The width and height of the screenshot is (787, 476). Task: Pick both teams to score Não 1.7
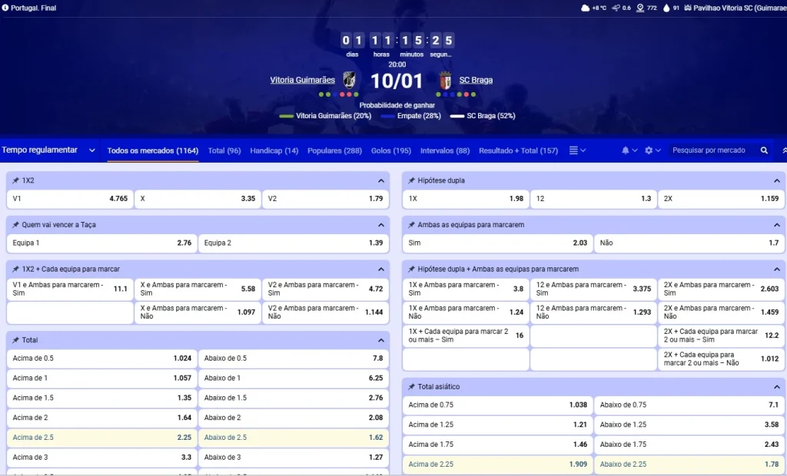click(689, 243)
